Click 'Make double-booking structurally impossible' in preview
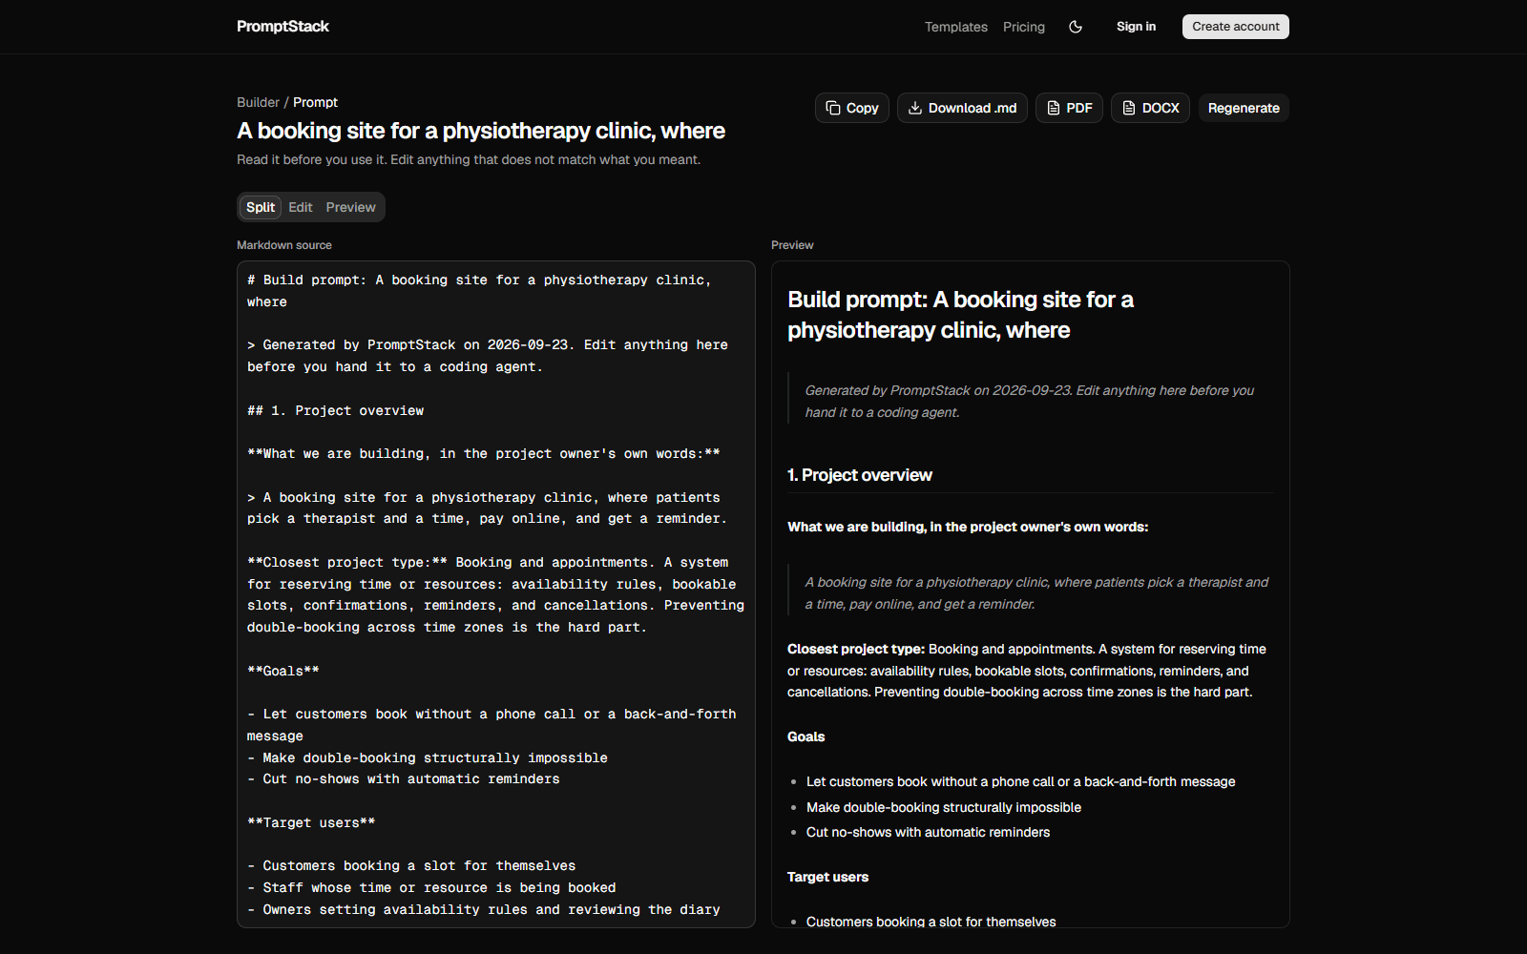The height and width of the screenshot is (954, 1527). tap(944, 807)
